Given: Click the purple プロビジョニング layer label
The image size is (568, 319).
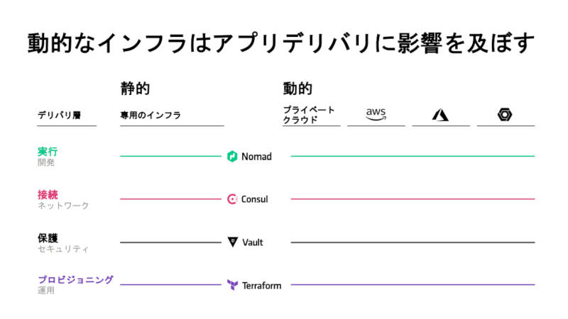Looking at the screenshot, I should 75,279.
